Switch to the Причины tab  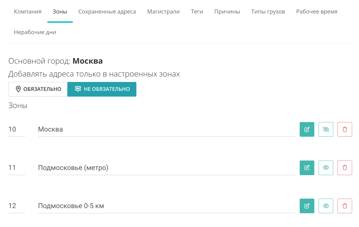tap(227, 12)
